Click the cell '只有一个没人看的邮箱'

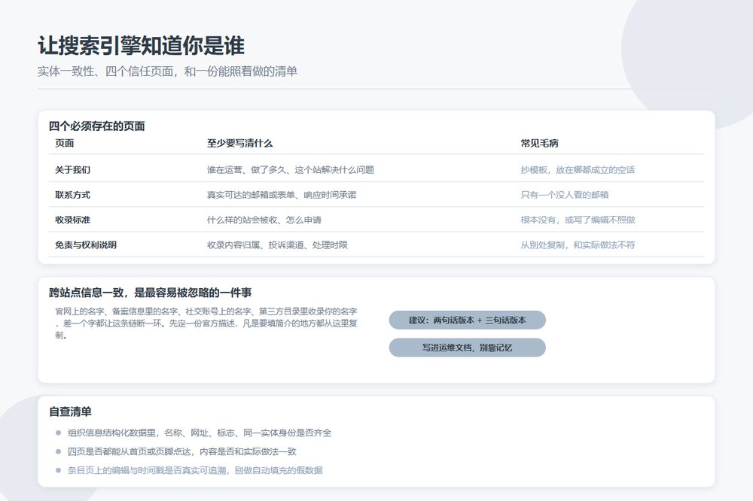pyautogui.click(x=565, y=195)
